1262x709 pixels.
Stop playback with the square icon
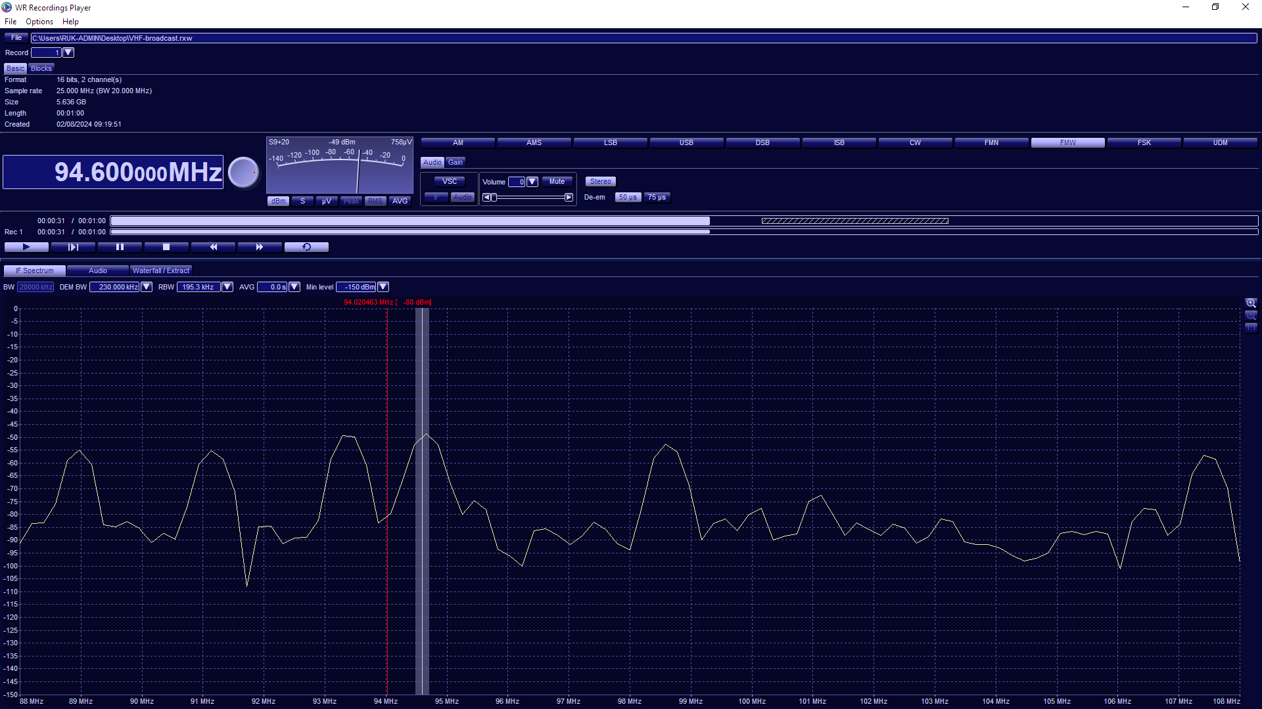[166, 247]
